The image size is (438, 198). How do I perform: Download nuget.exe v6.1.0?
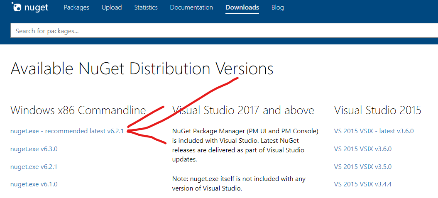(x=34, y=184)
